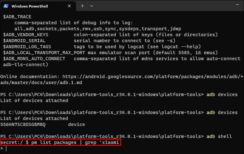Click 'adb-tls-connect)' text
Image resolution: width=244 pixels, height=154 pixels.
point(26,65)
